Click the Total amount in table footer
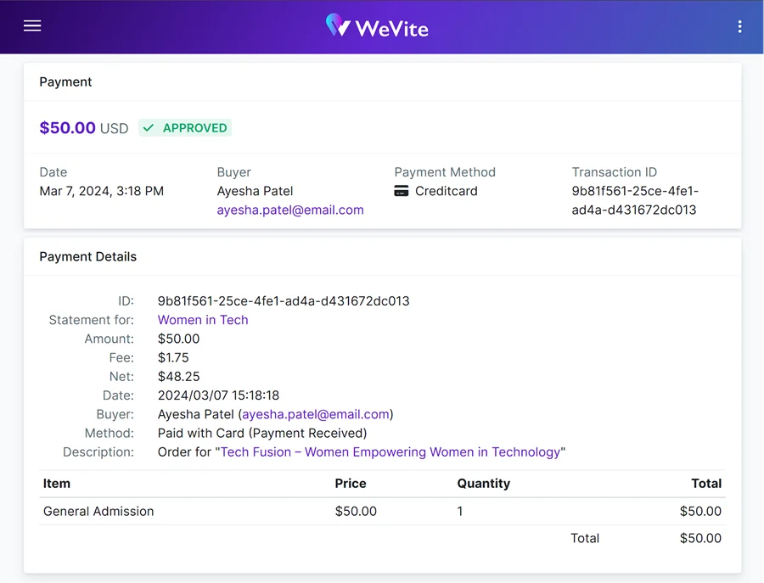 pyautogui.click(x=705, y=538)
